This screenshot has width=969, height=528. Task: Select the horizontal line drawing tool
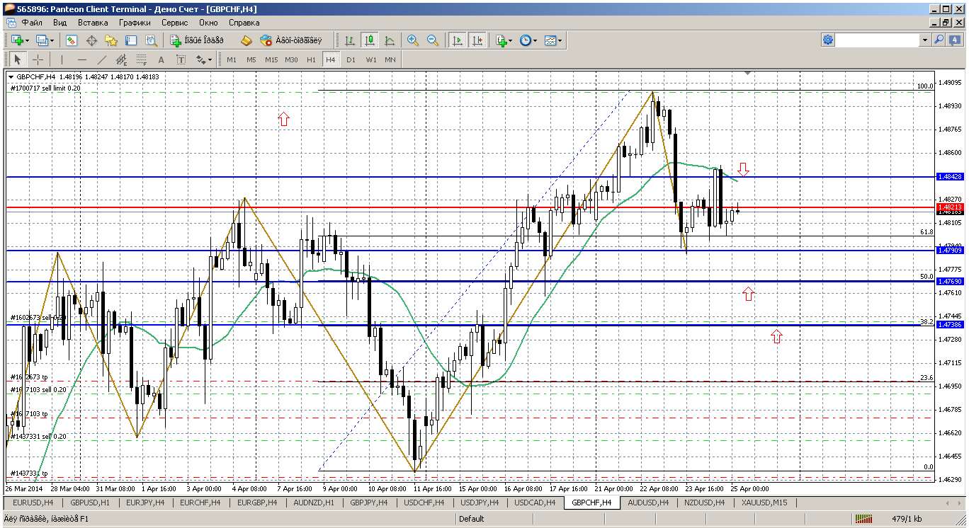tap(81, 59)
